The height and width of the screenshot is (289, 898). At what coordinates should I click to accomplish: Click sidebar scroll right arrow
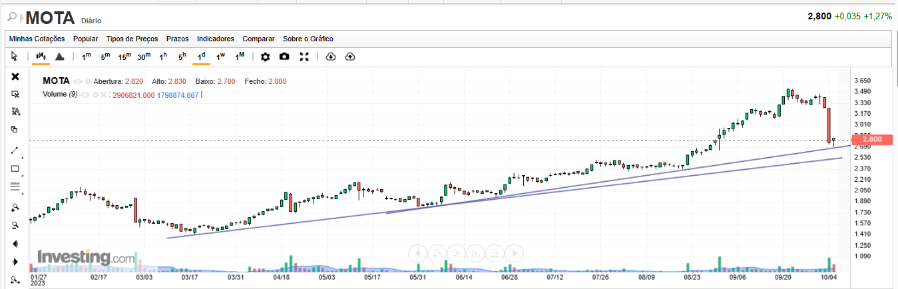15,262
